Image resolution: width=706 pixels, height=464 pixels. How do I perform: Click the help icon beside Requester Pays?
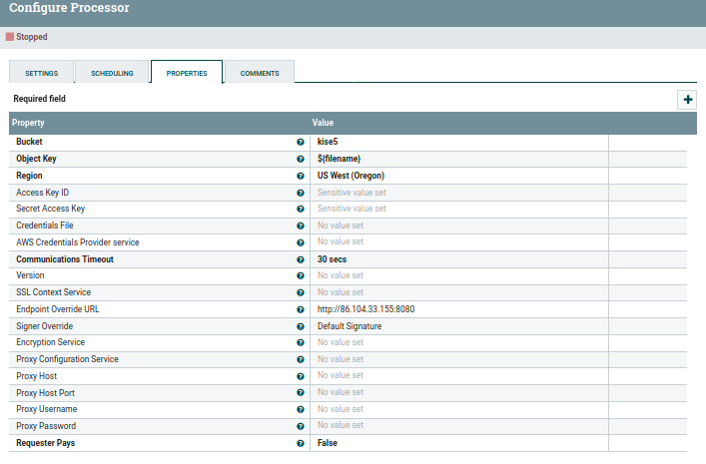pyautogui.click(x=301, y=443)
